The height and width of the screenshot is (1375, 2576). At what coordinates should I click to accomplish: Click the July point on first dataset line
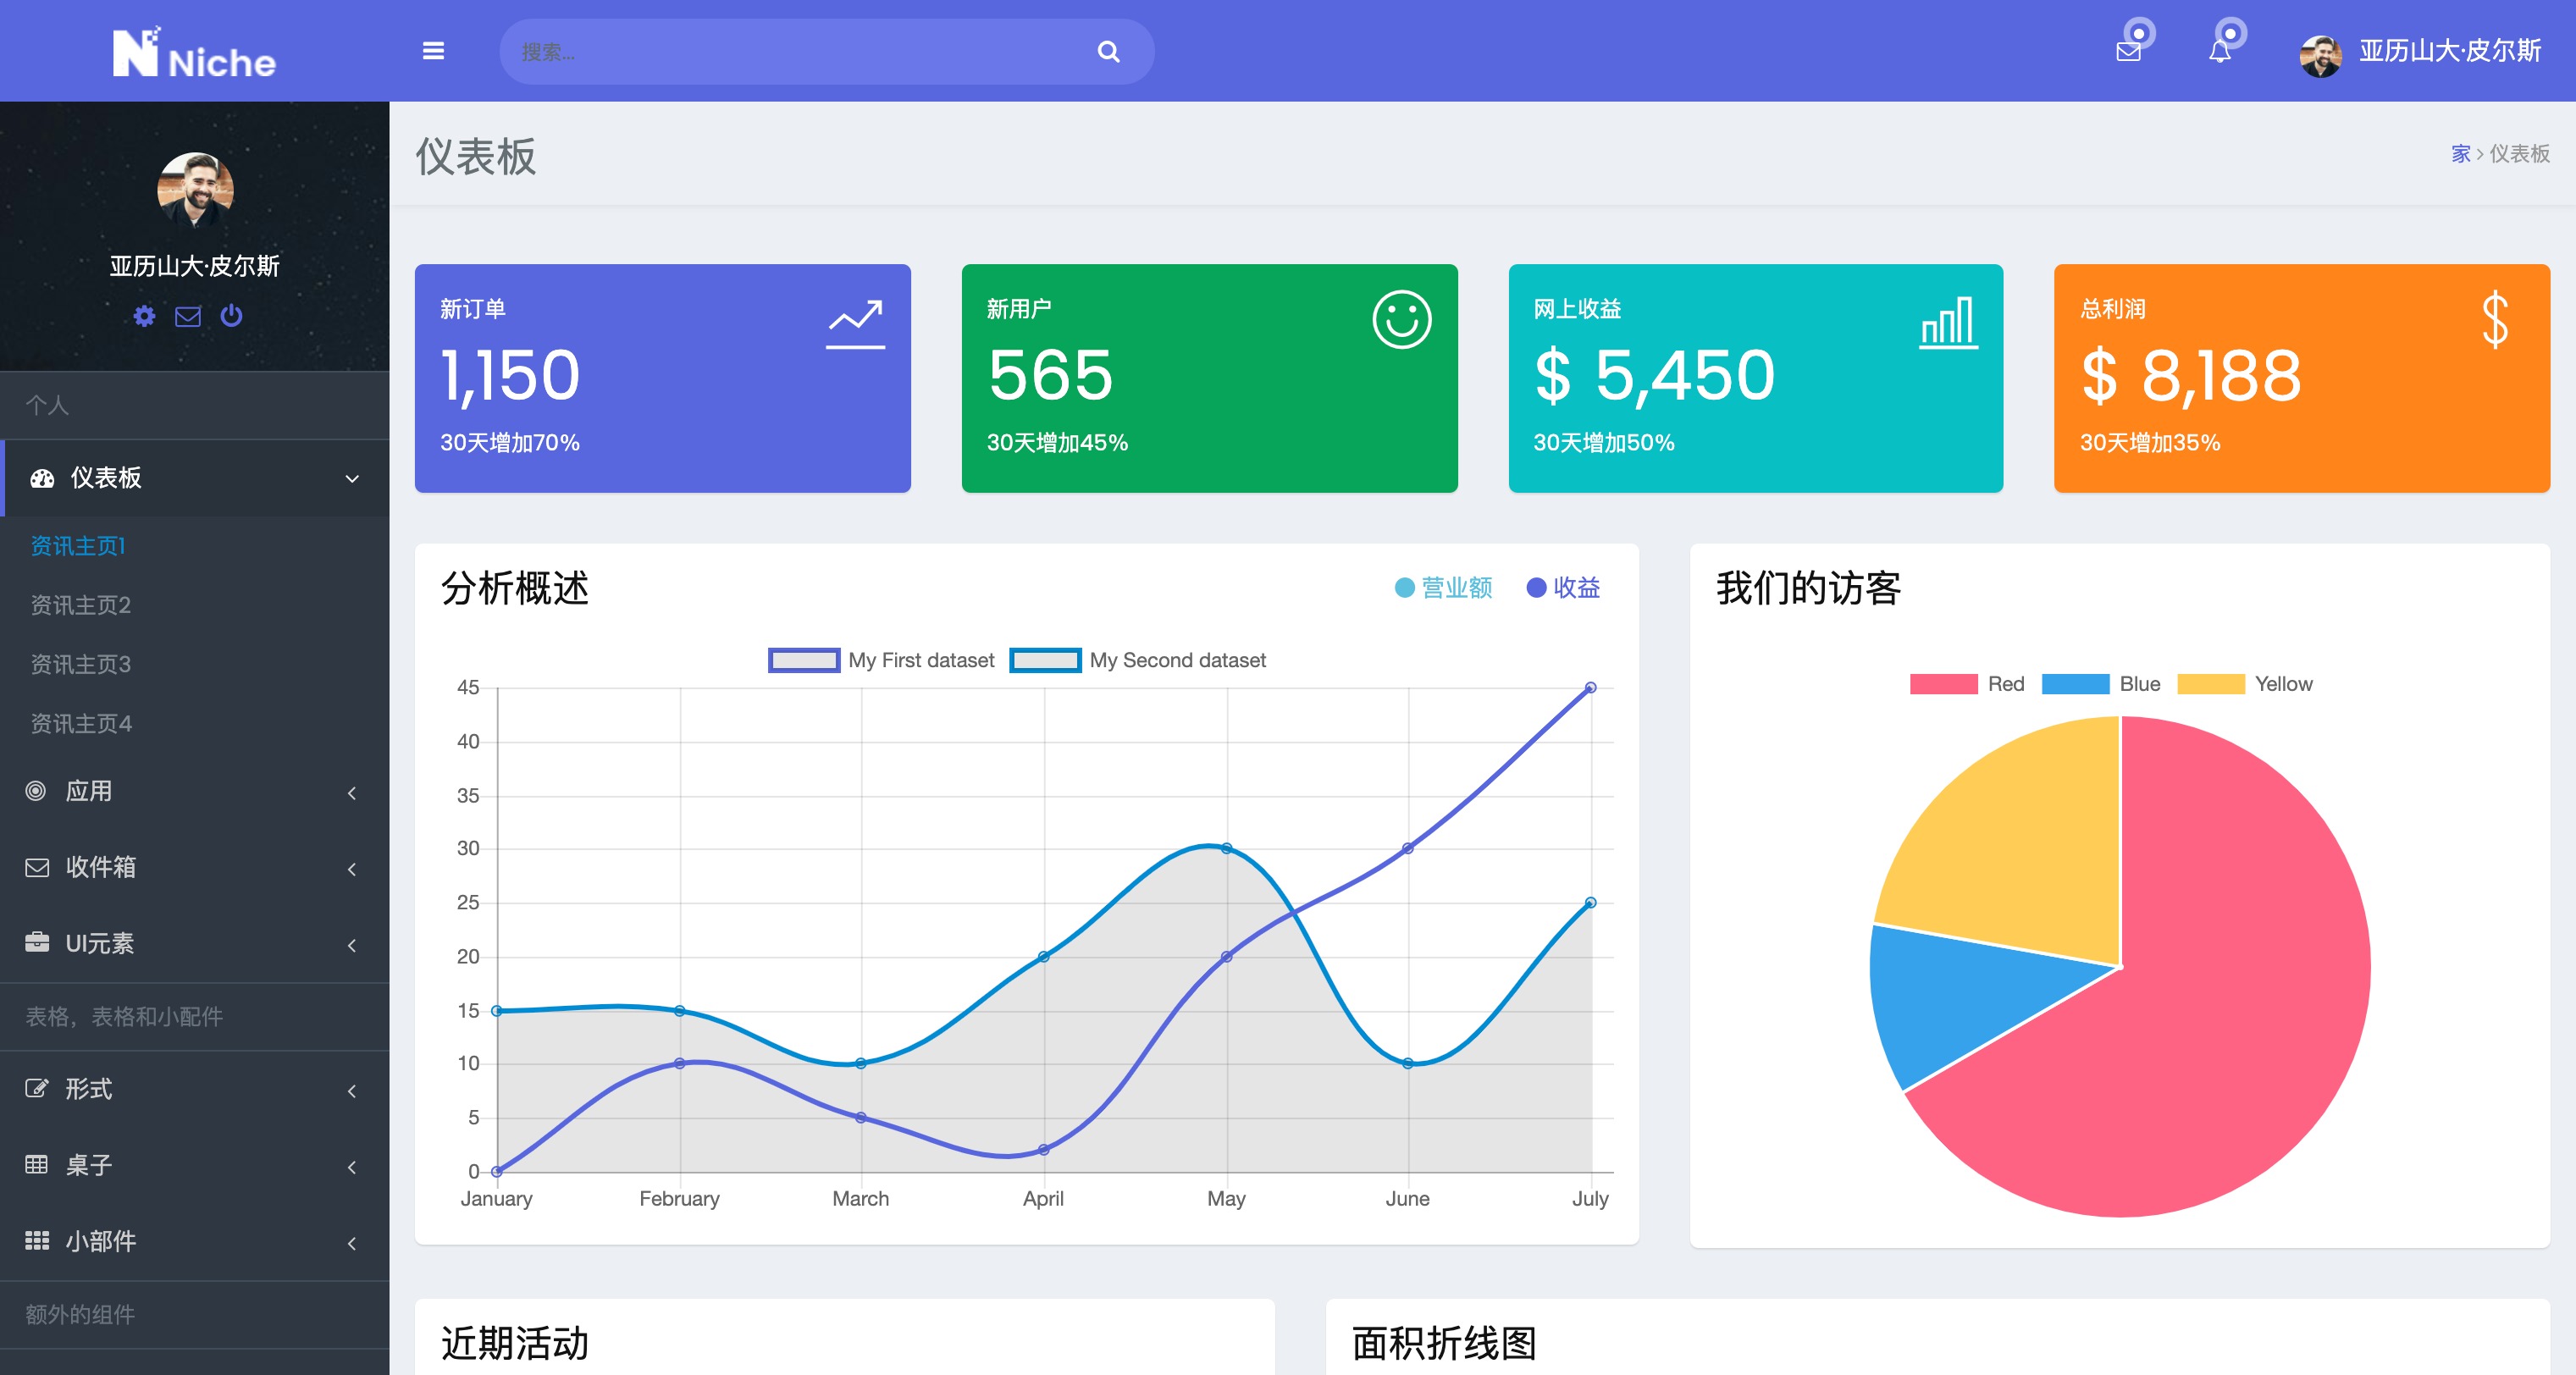pos(1590,688)
